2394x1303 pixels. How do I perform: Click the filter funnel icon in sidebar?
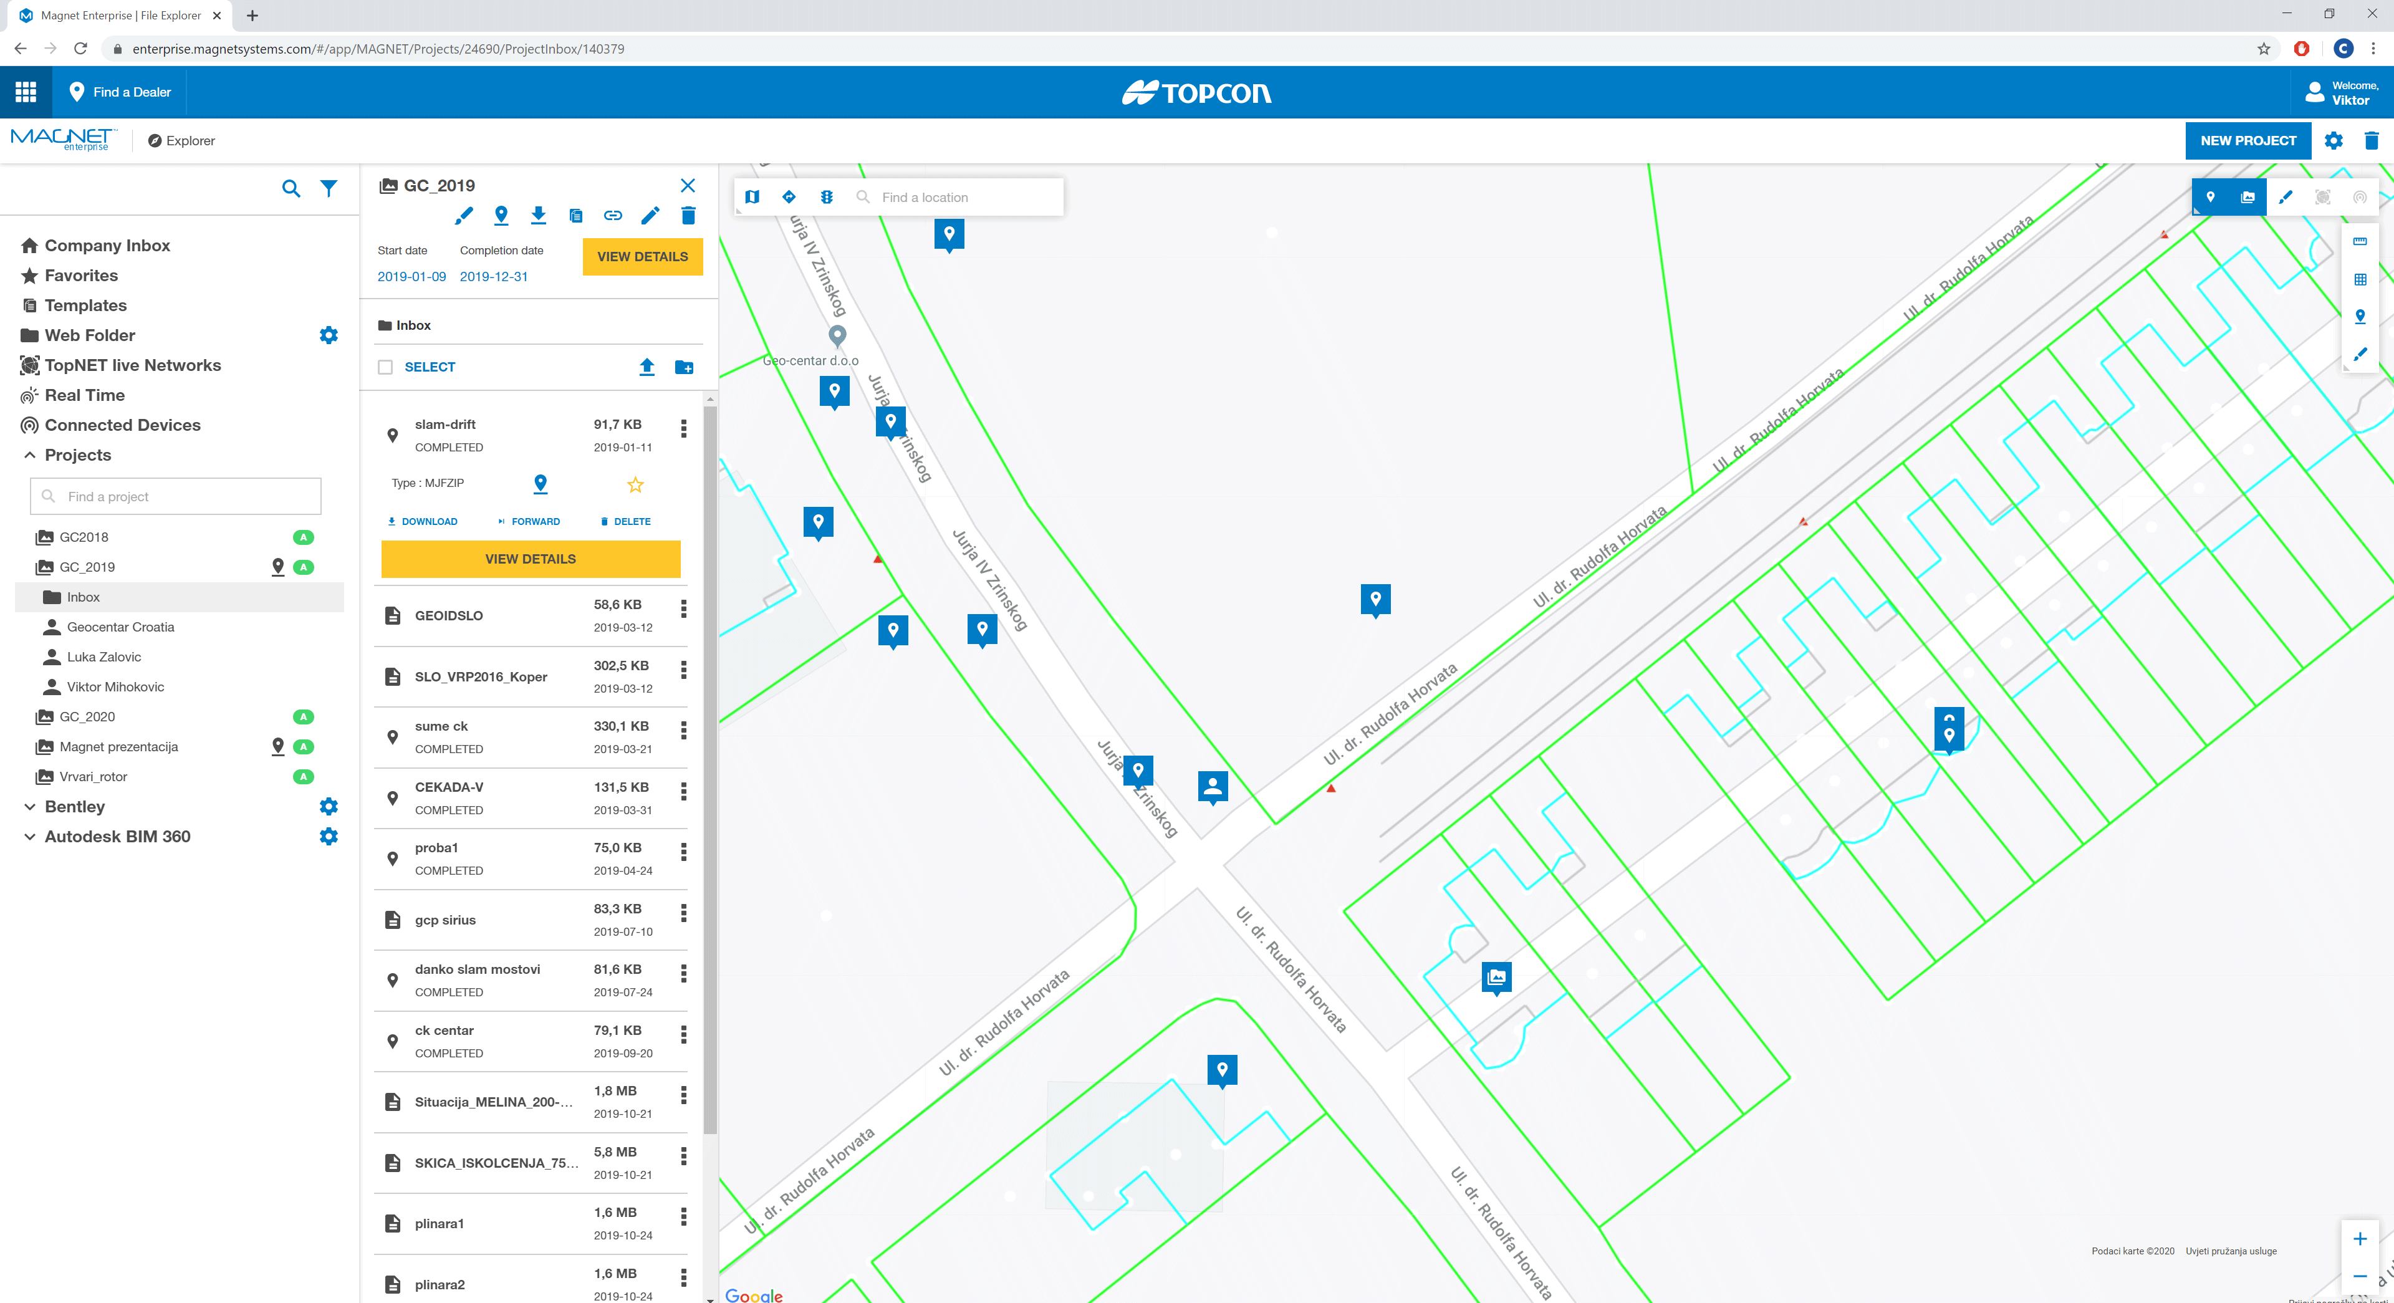coord(329,189)
